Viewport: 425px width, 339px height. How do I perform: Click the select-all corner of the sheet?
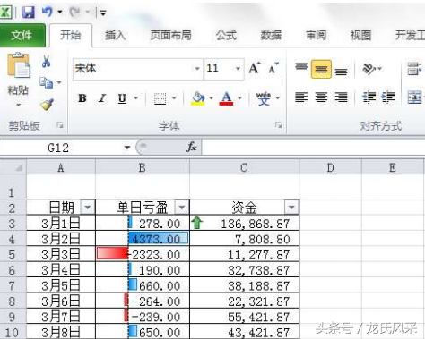pyautogui.click(x=13, y=166)
